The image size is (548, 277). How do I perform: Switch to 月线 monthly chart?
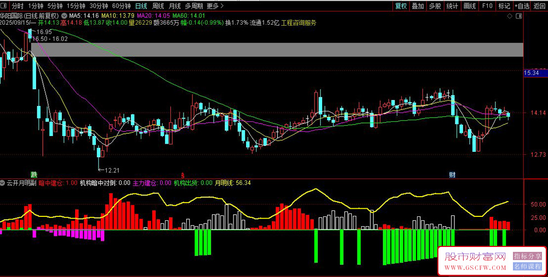click(x=174, y=6)
